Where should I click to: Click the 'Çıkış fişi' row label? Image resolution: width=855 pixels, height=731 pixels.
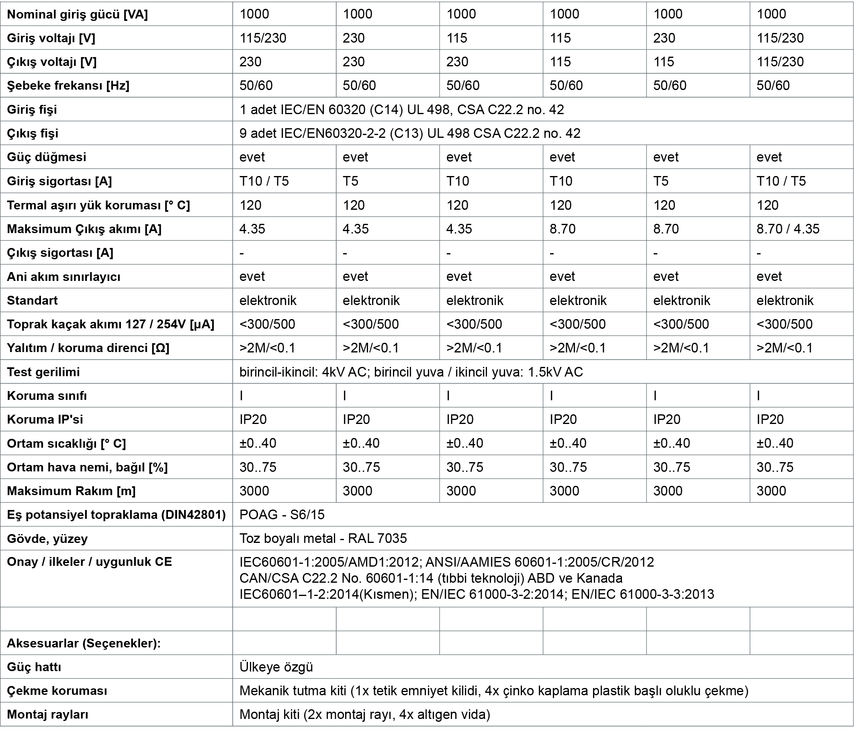coord(33,134)
